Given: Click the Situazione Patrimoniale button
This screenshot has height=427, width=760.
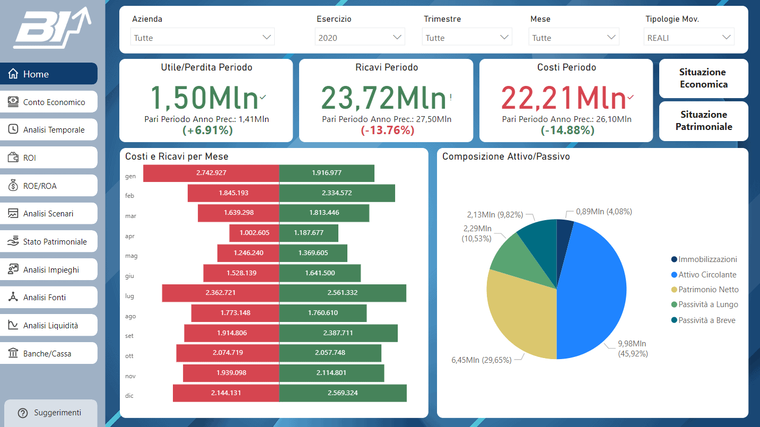Looking at the screenshot, I should point(704,121).
